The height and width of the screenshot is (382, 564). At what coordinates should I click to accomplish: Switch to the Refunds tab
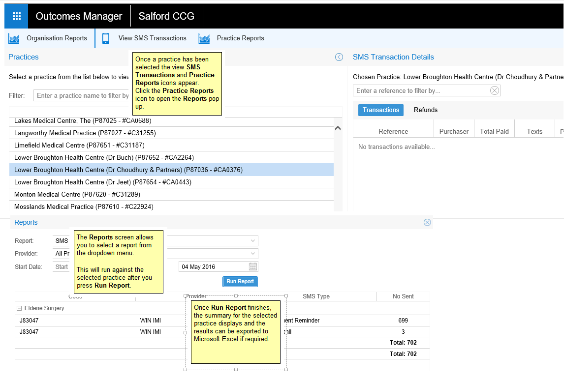(425, 110)
